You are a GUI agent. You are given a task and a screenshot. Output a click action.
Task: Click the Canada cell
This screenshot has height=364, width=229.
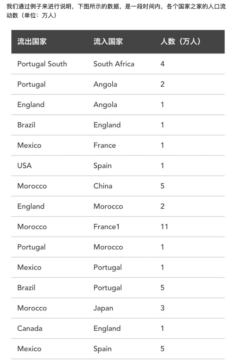coord(30,329)
